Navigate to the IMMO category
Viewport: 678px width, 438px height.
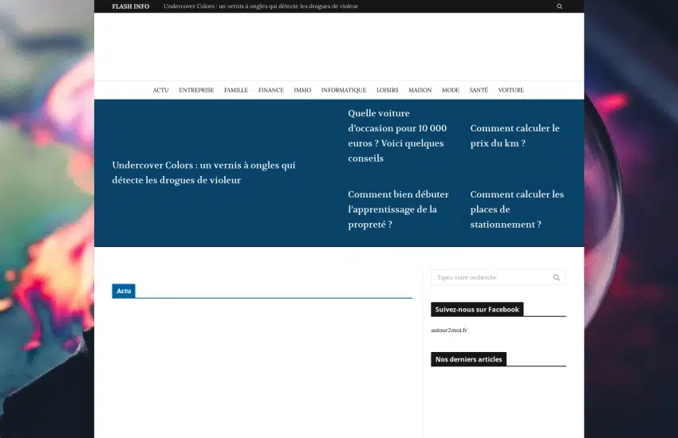(302, 91)
